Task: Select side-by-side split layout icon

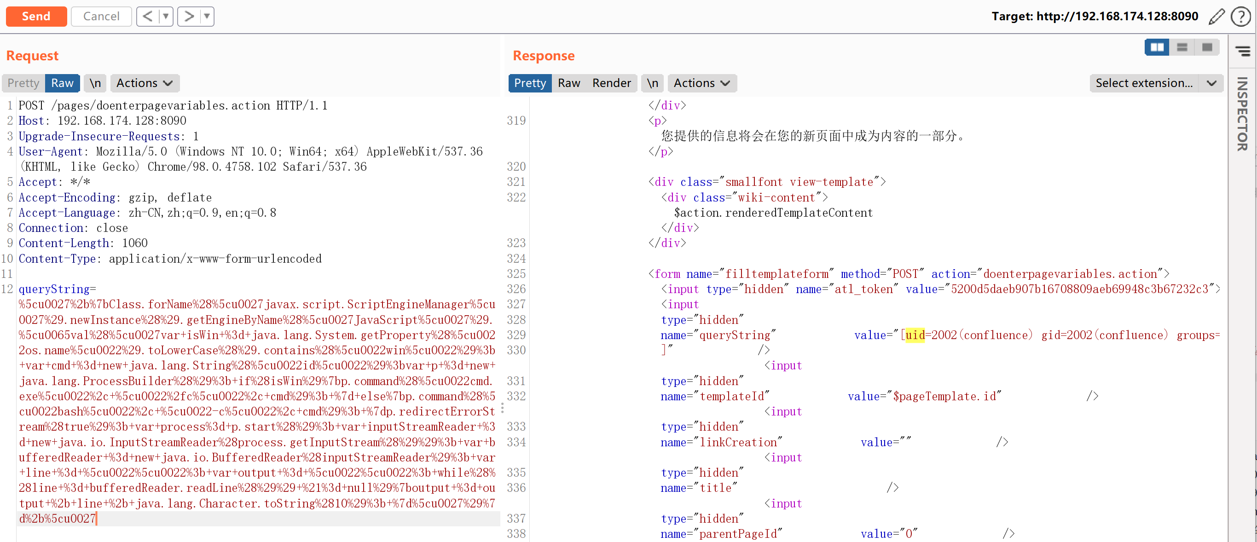Action: tap(1157, 47)
